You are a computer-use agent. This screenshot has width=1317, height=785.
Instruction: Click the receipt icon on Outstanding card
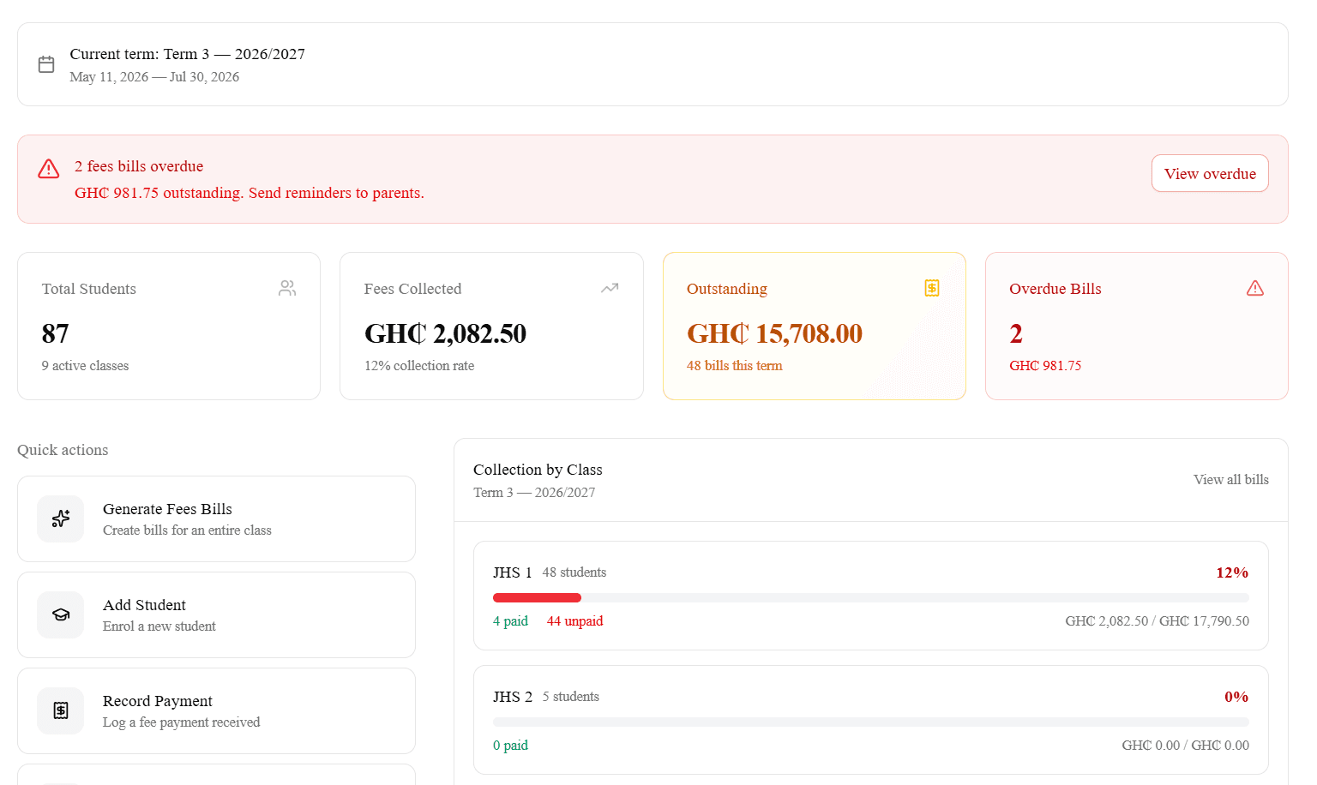pyautogui.click(x=932, y=288)
